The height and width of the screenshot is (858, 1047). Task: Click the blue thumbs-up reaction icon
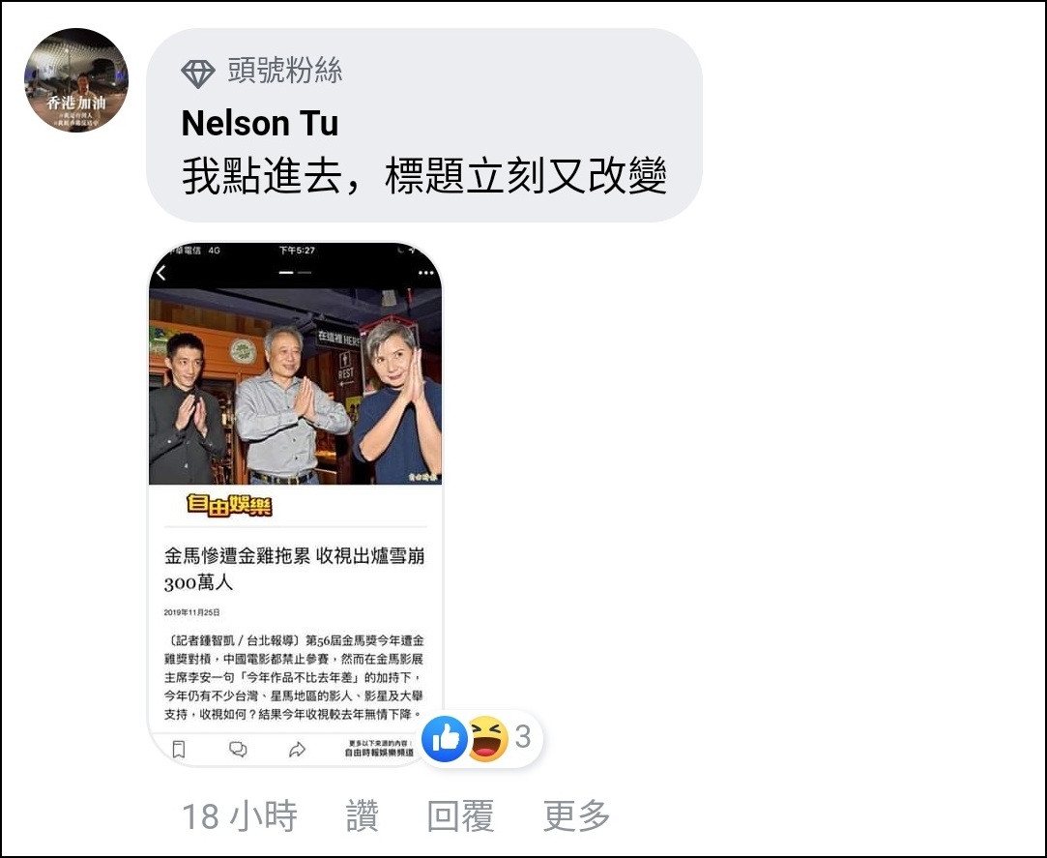pos(445,738)
